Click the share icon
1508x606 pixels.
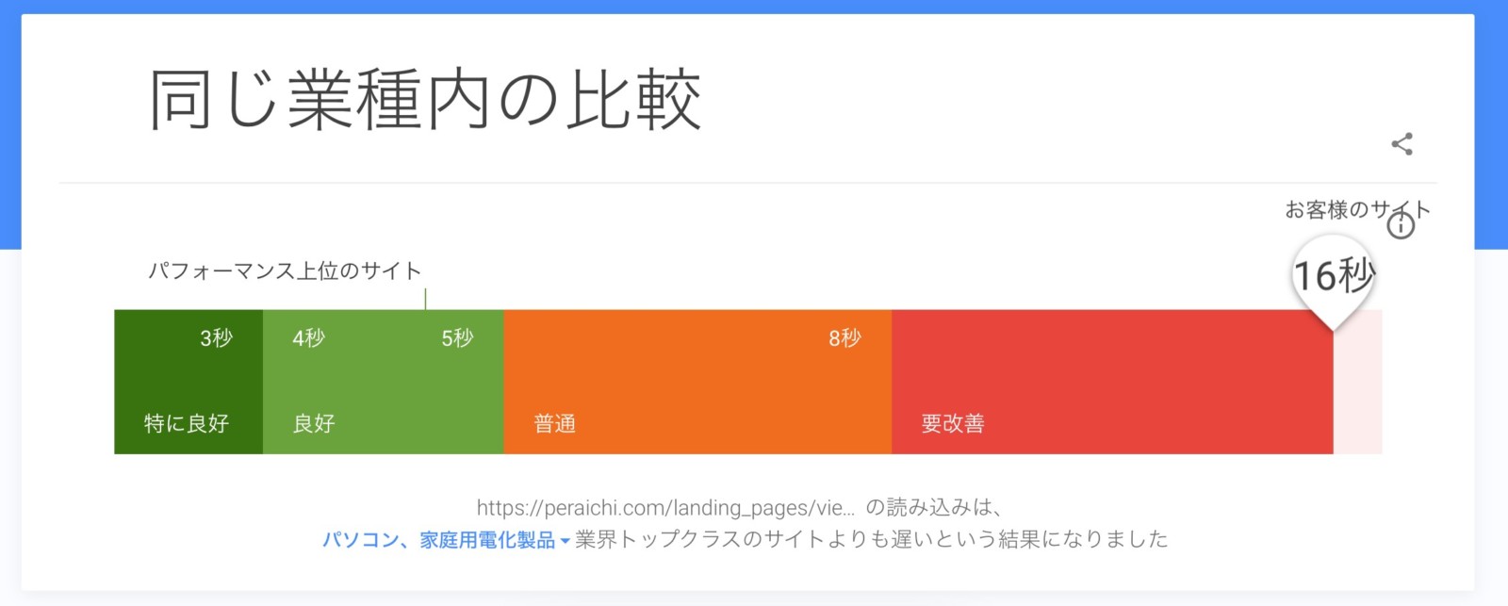coord(1401,144)
